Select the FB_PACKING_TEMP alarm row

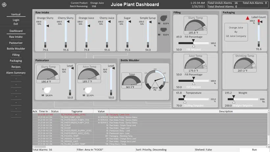[x=150, y=136]
